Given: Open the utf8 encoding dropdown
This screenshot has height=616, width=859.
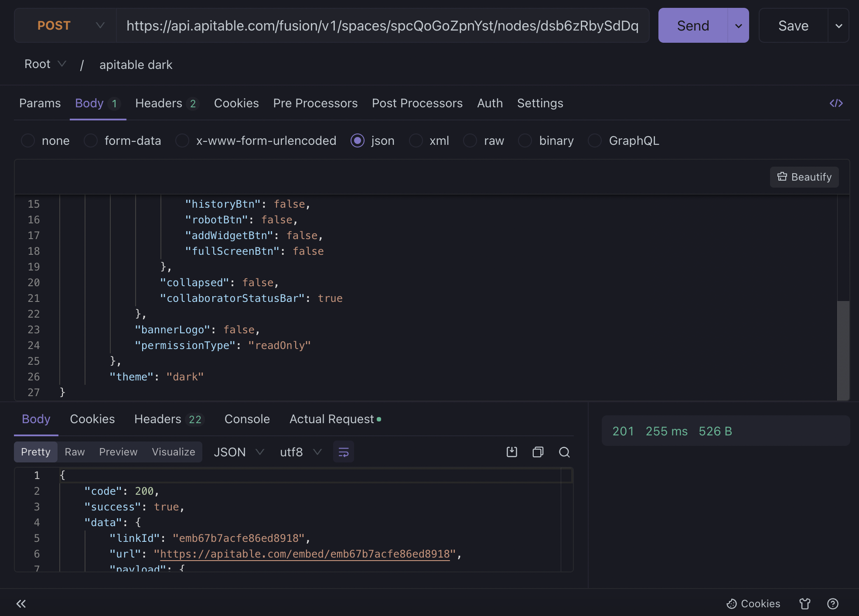Looking at the screenshot, I should click(x=301, y=452).
